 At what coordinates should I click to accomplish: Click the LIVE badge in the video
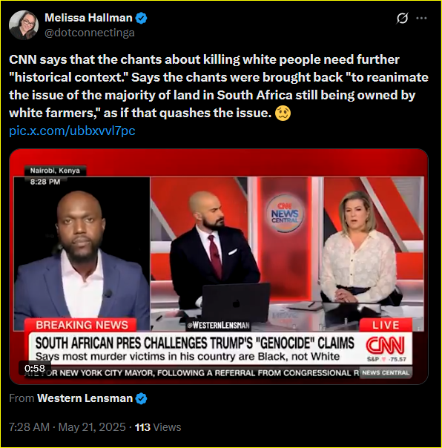pyautogui.click(x=386, y=326)
